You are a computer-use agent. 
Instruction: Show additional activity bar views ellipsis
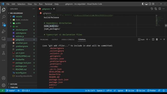coord(3,60)
